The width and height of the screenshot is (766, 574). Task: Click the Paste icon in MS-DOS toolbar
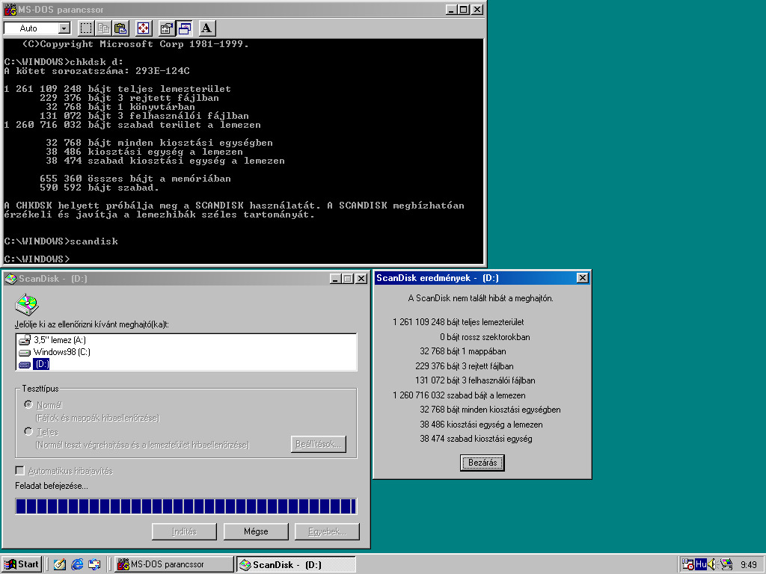(x=120, y=28)
